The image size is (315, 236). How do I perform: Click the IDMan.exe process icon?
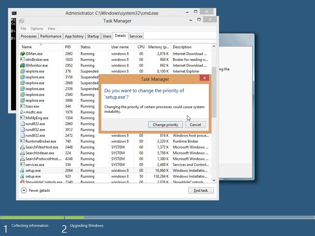click(x=22, y=53)
